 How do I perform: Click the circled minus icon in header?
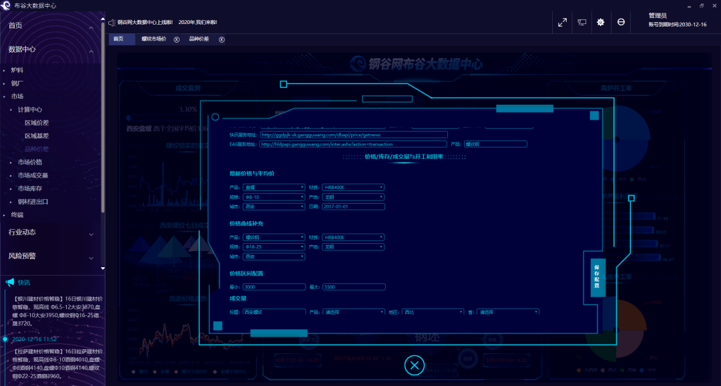621,22
